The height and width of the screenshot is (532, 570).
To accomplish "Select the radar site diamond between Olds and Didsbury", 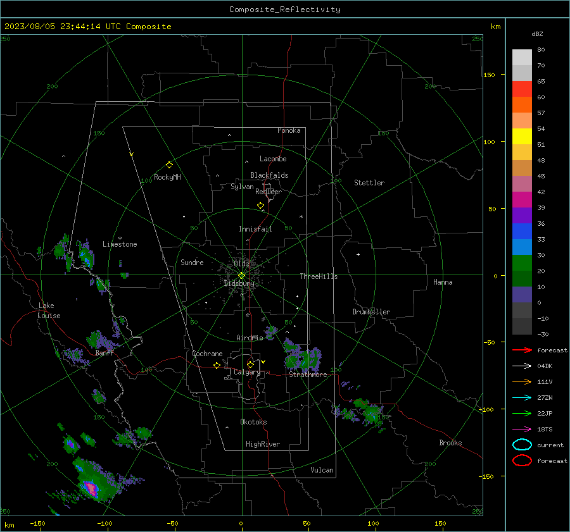I will [x=241, y=276].
